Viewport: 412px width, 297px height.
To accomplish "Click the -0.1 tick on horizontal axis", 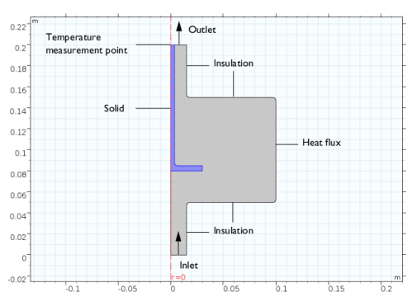I will click(73, 289).
